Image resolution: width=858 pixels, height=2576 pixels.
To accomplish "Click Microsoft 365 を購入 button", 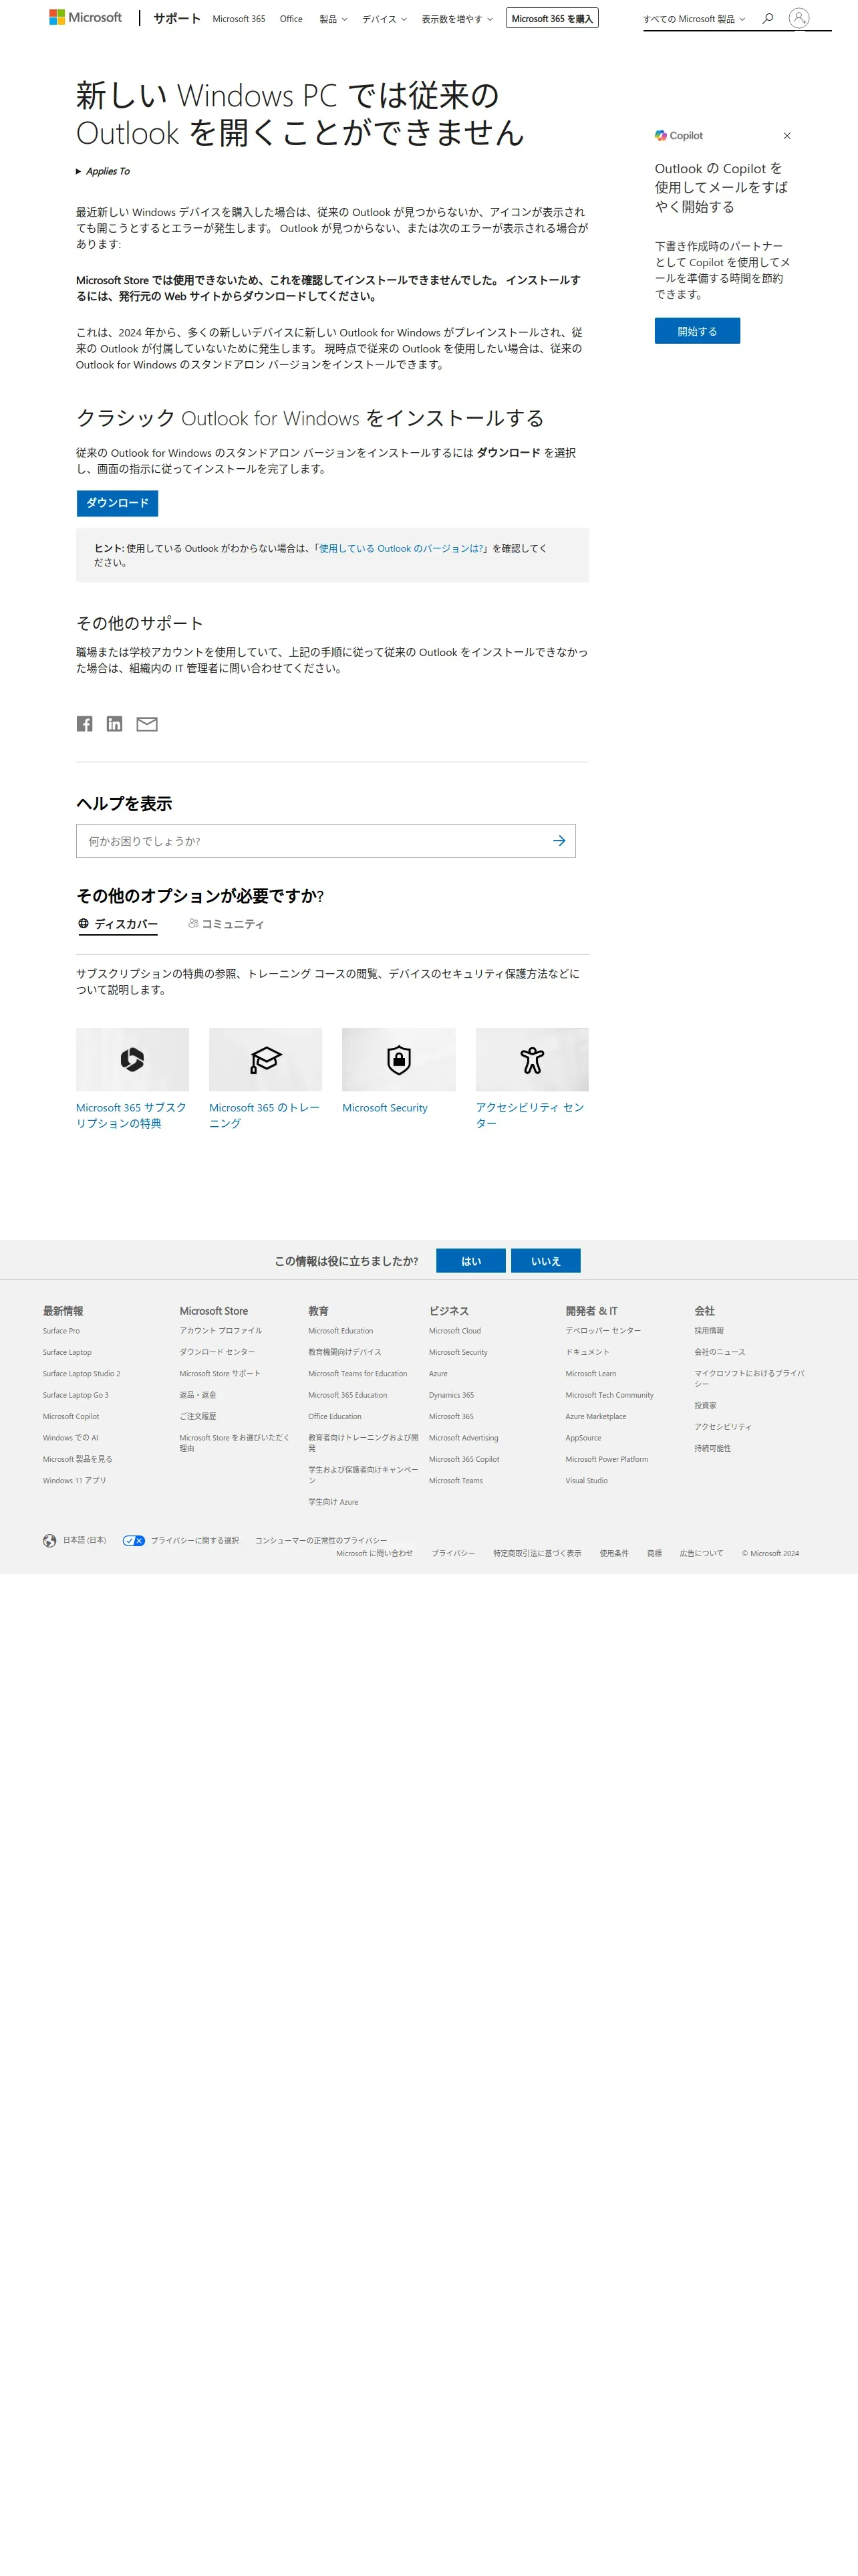I will point(553,18).
